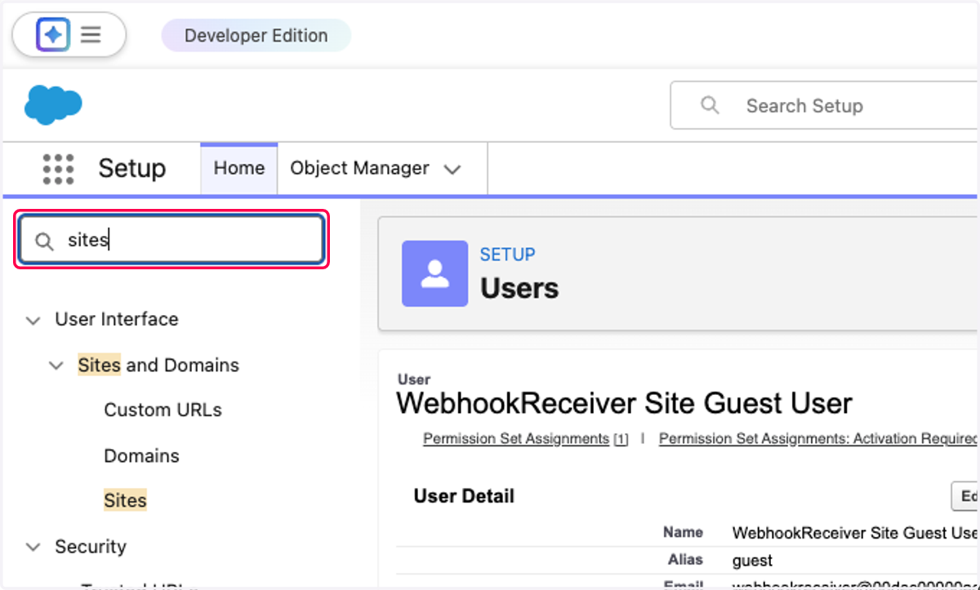Expand the Object Manager dropdown chevron

pyautogui.click(x=452, y=170)
